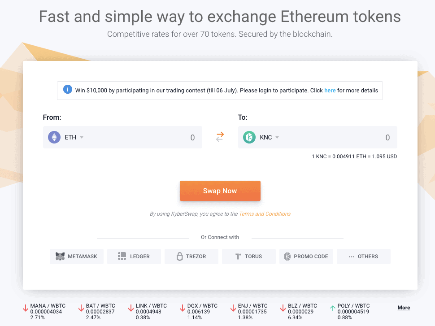
Task: Expand the KNC token dropdown
Action: pyautogui.click(x=277, y=137)
